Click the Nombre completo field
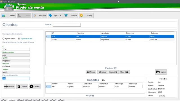 click(x=16, y=55)
